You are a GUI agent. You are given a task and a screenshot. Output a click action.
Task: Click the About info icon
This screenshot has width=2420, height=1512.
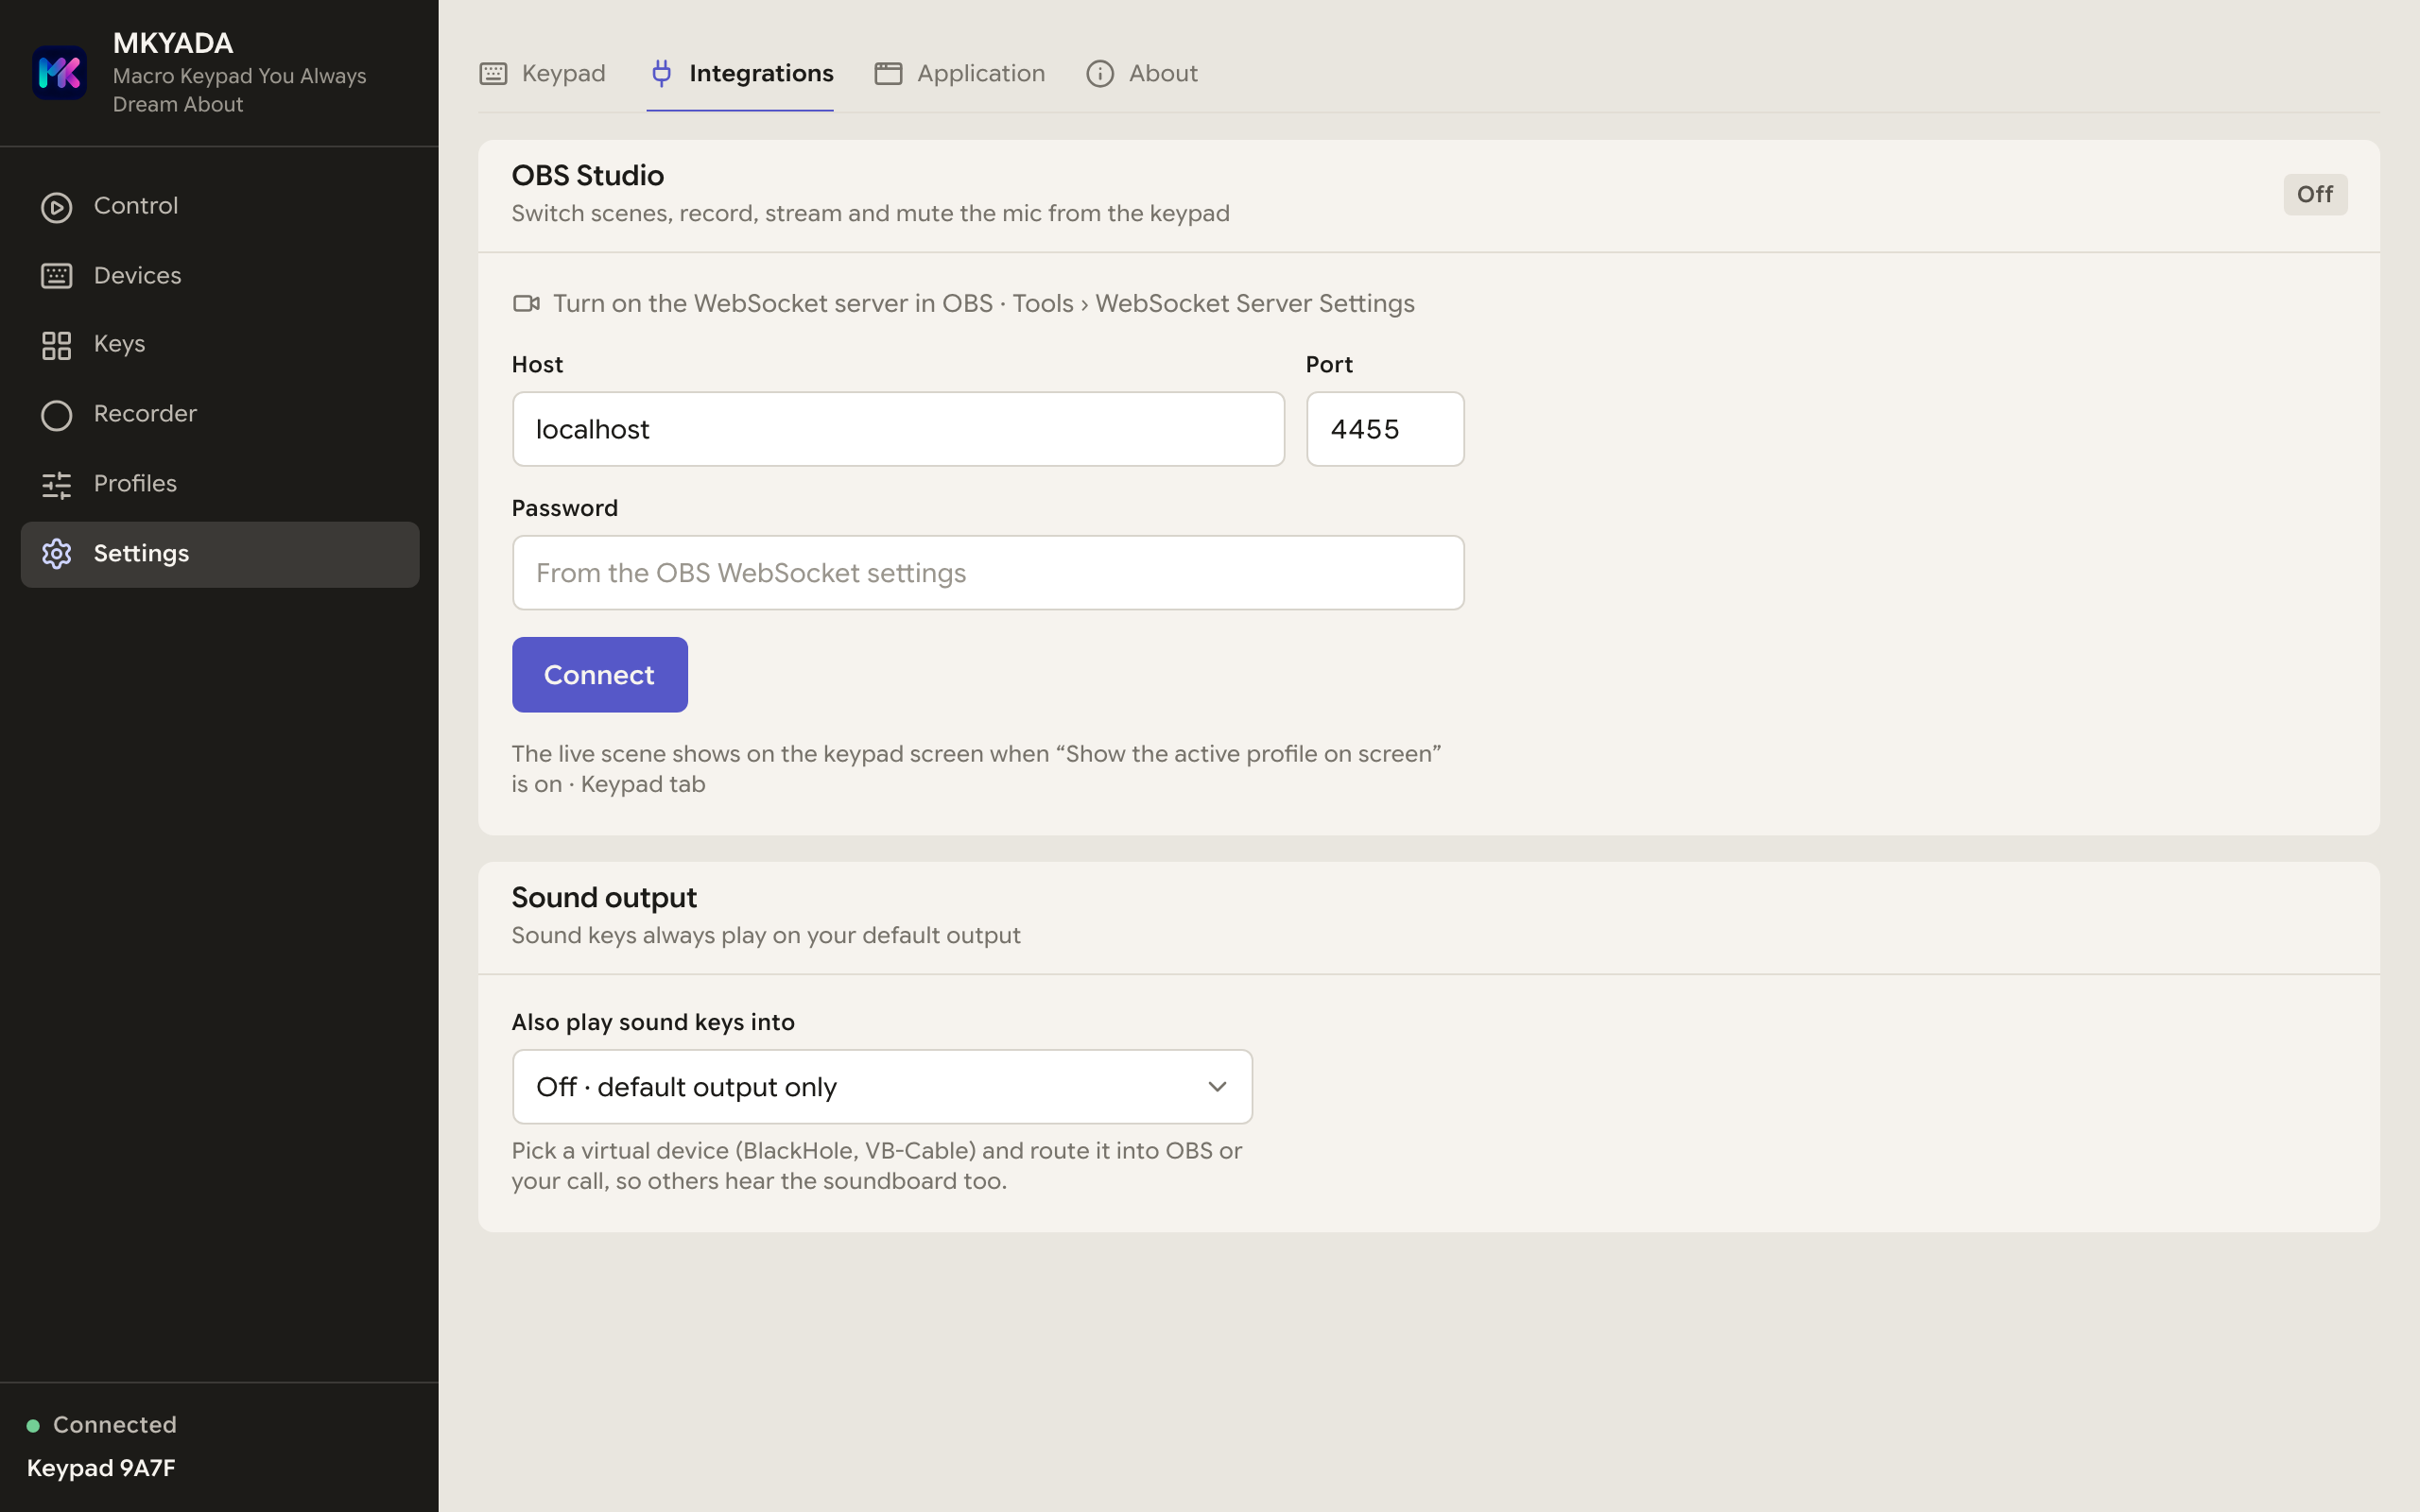(x=1100, y=74)
